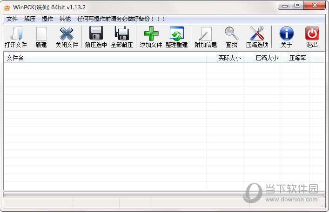The height and width of the screenshot is (213, 329).
Task: Sort by 压缩大小 column header
Action: [262, 58]
